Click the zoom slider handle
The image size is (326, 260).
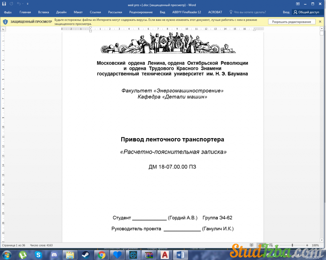pyautogui.click(x=292, y=245)
